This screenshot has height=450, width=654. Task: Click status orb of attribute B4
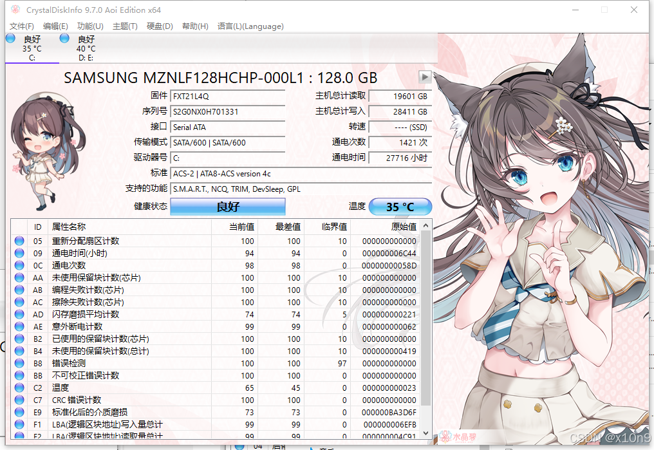pyautogui.click(x=19, y=351)
